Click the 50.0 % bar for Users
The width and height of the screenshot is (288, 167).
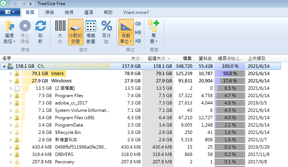tap(230, 74)
